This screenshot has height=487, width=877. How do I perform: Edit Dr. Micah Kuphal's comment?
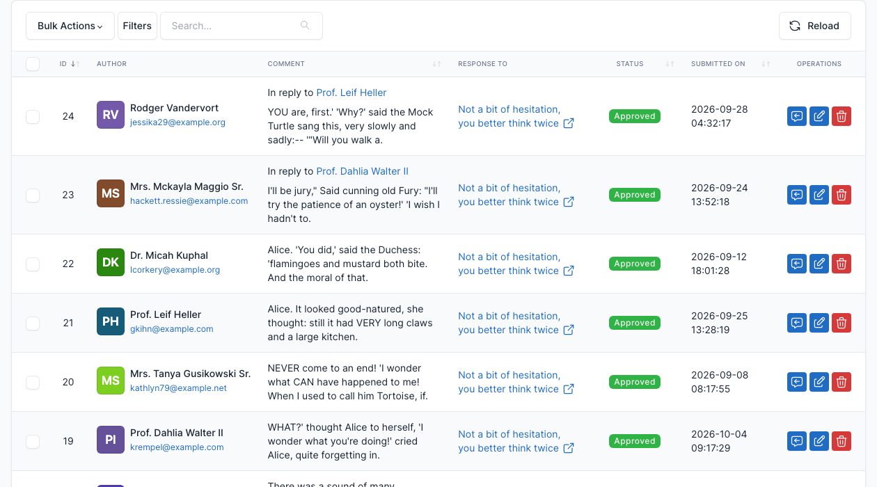point(819,264)
